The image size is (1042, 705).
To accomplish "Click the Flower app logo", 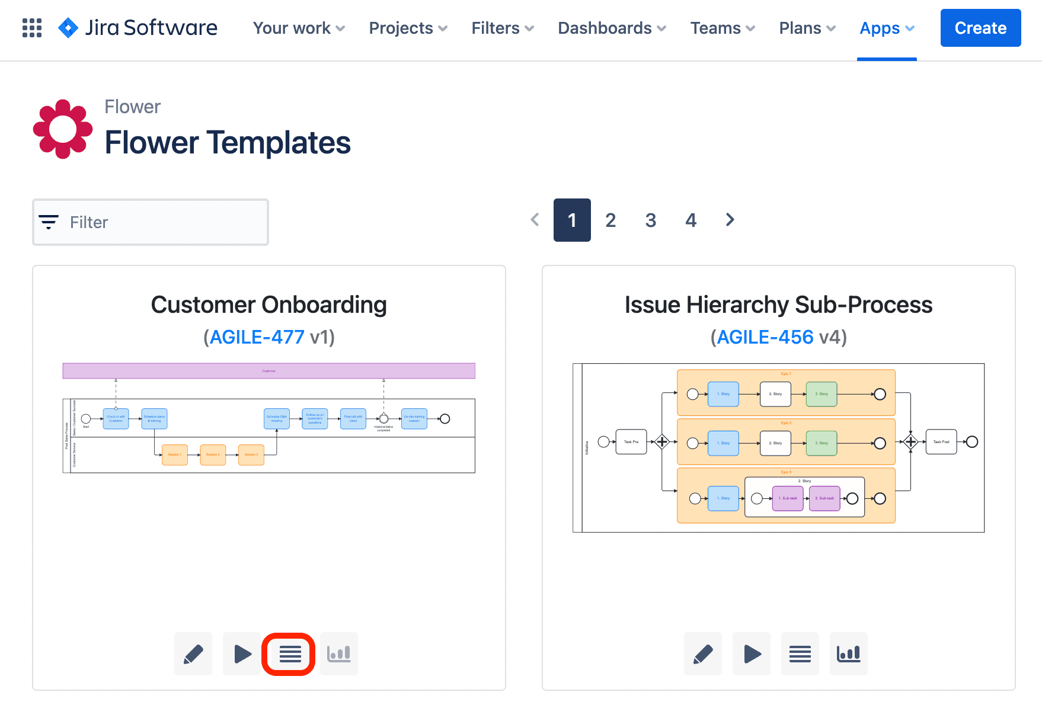I will coord(62,128).
